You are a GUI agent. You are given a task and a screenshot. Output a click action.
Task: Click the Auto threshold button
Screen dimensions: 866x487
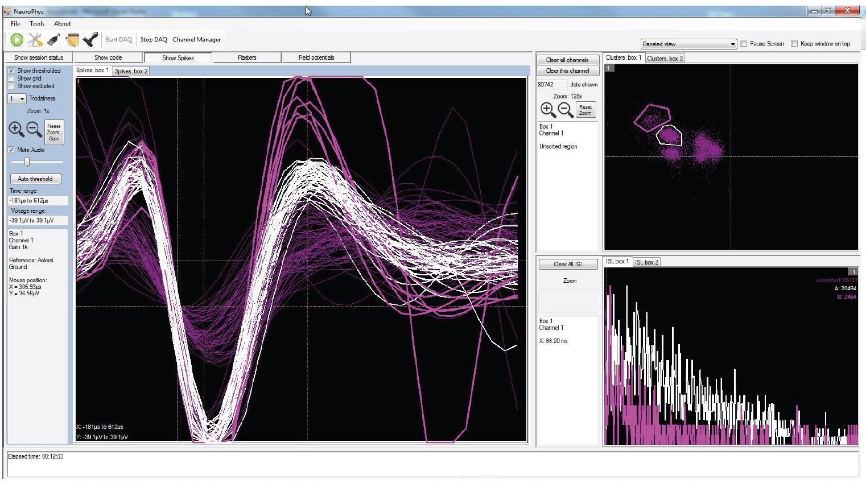[35, 179]
